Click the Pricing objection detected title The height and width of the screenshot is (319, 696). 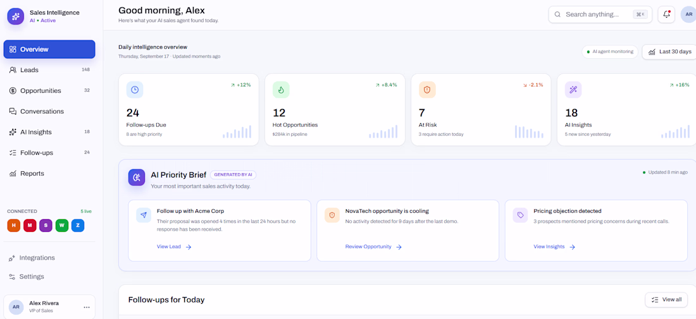[x=568, y=212]
